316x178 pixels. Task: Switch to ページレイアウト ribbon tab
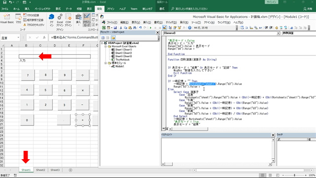pos(42,9)
